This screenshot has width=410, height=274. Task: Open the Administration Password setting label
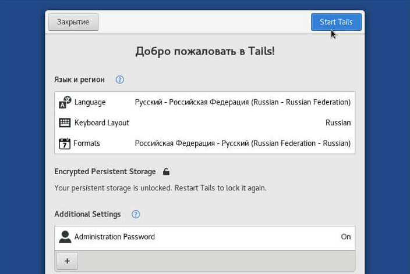point(115,237)
